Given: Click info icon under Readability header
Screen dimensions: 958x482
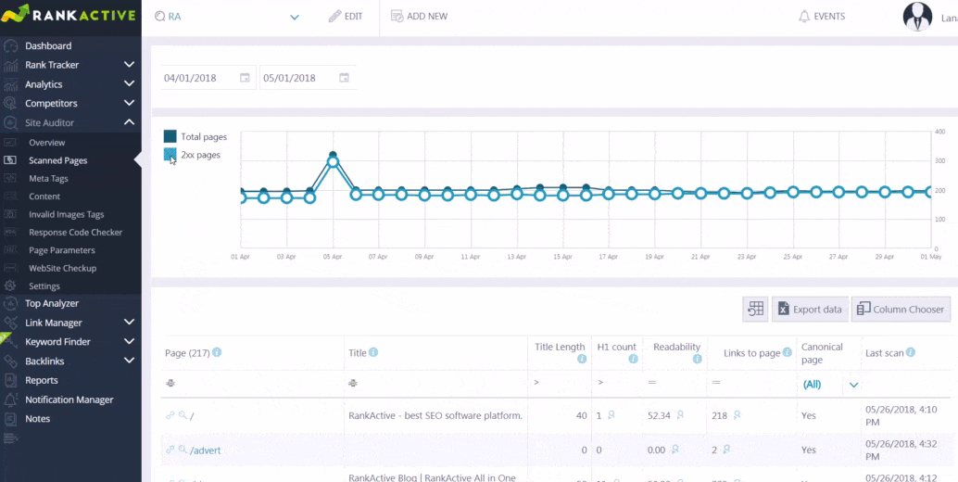Looking at the screenshot, I should (x=697, y=360).
